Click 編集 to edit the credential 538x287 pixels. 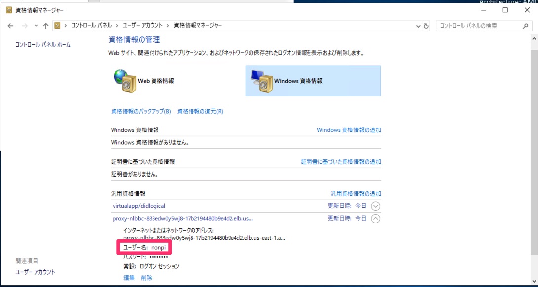coord(129,278)
